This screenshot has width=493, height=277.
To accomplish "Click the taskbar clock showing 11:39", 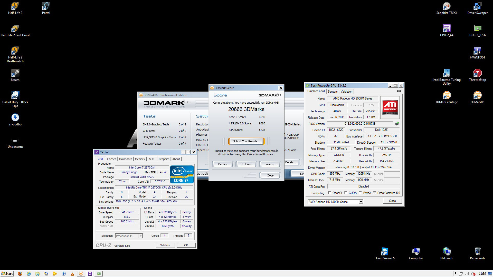I will [482, 274].
